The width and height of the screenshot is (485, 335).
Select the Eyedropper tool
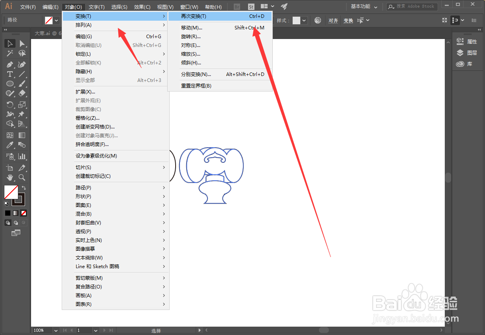coord(10,145)
